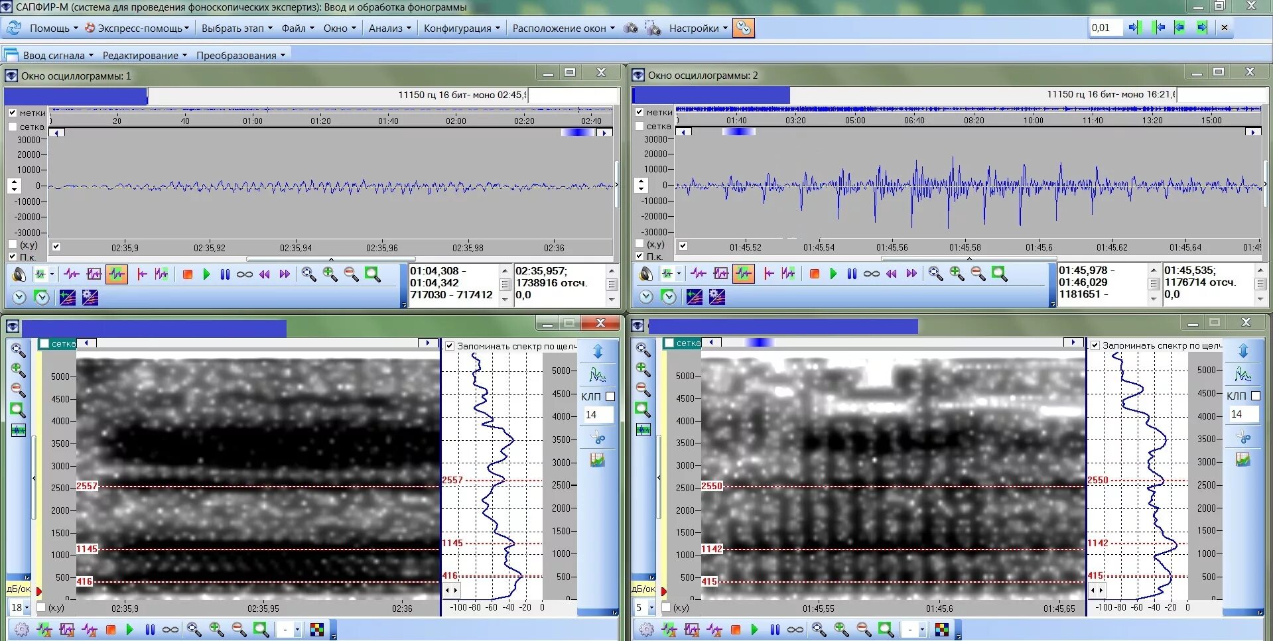1273x641 pixels.
Task: Toggle 'Запоминать спектр по щели' in left spectrogram window
Action: tap(450, 346)
